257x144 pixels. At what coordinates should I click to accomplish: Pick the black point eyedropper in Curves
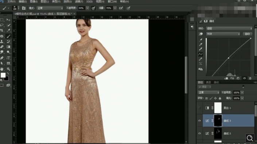[x=200, y=40]
